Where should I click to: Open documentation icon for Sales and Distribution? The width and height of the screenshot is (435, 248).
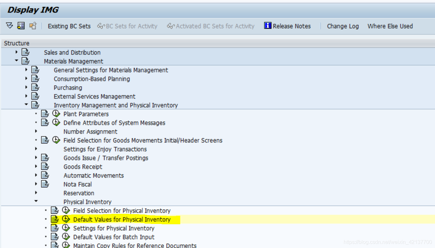click(25, 52)
